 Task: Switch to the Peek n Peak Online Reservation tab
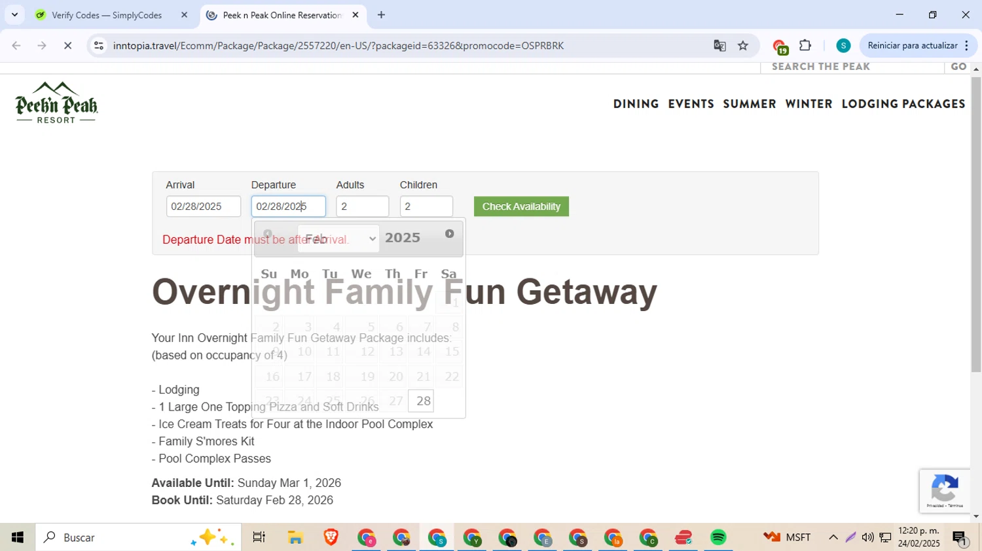tap(282, 14)
